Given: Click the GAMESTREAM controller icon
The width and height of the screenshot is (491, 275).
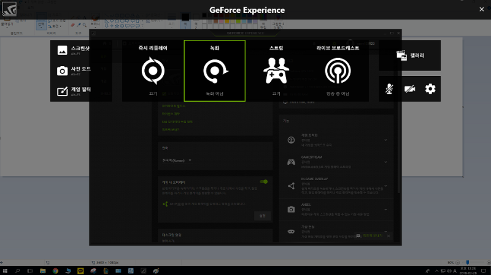Looking at the screenshot, I should coord(291,162).
